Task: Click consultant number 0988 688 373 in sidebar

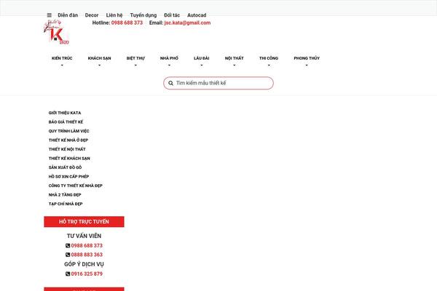Action: click(87, 246)
